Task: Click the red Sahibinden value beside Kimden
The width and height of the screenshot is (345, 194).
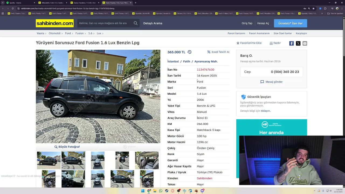Action: coord(205,178)
